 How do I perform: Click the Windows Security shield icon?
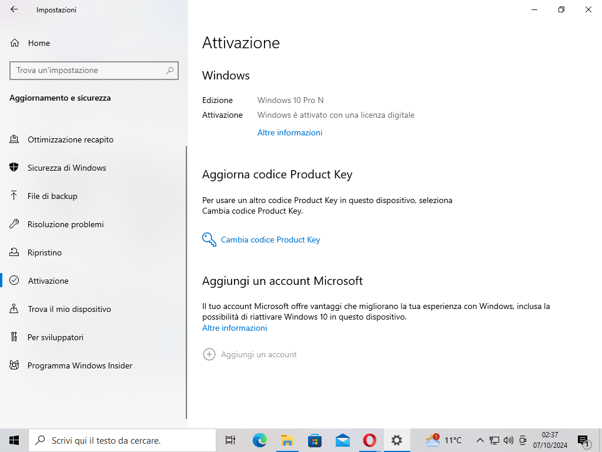click(14, 167)
